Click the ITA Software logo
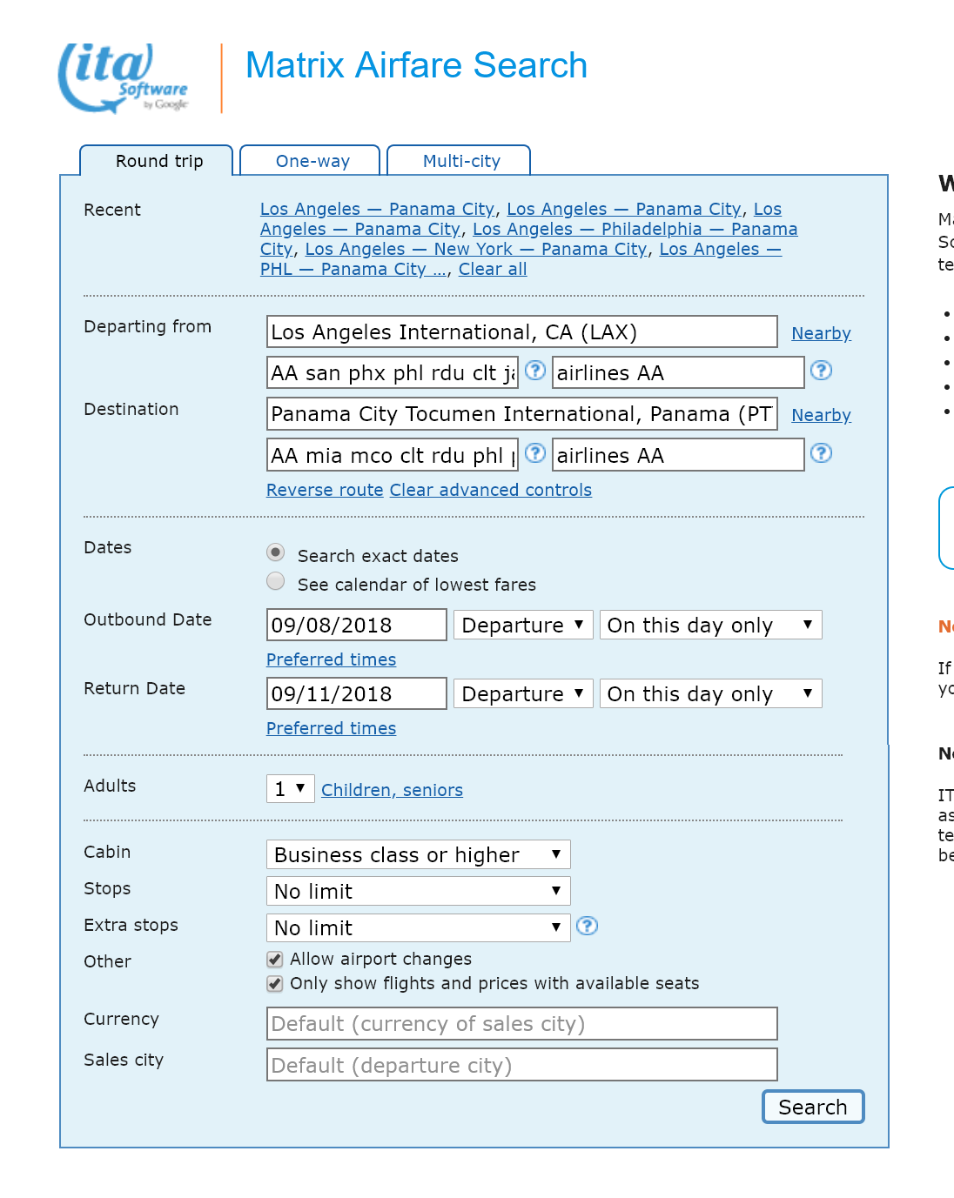Image resolution: width=954 pixels, height=1198 pixels. point(123,78)
